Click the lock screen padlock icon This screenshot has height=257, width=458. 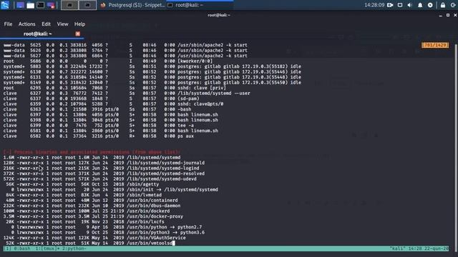[443, 5]
